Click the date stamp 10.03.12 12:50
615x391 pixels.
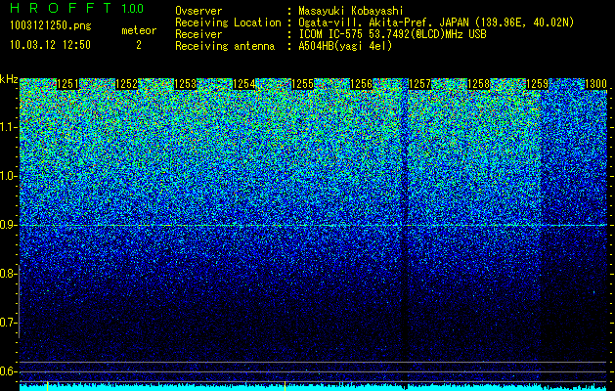click(x=50, y=45)
